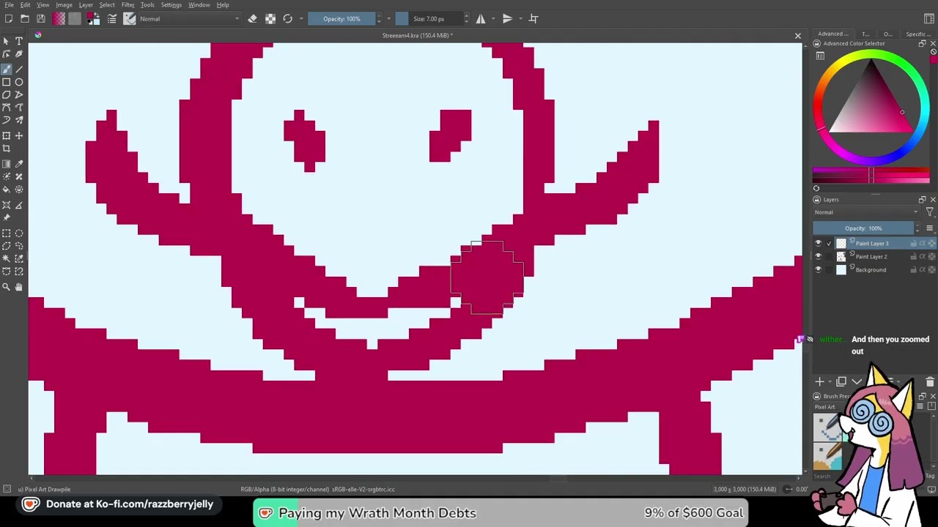Select the Gradient tool
The image size is (938, 527).
pos(7,164)
